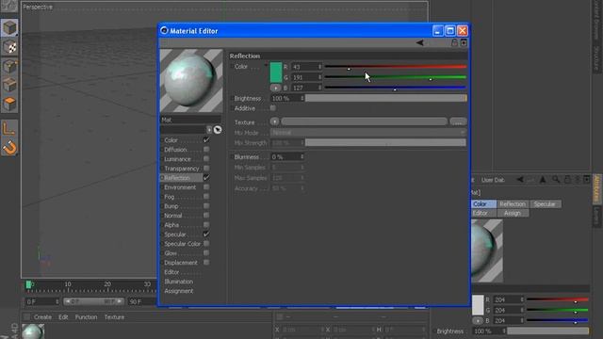Click the timeline start frame field showing 0 F
This screenshot has width=603, height=339.
tap(41, 301)
